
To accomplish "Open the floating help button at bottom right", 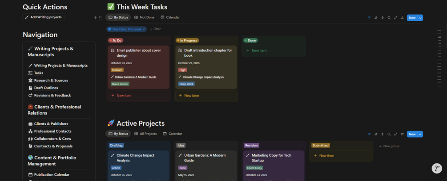I will (437, 168).
